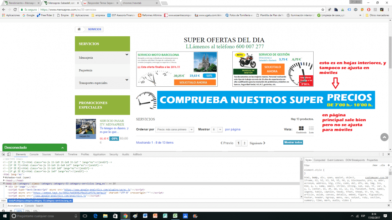Launch Microsoft Edge from the taskbar
The height and width of the screenshot is (220, 392).
pos(95,216)
